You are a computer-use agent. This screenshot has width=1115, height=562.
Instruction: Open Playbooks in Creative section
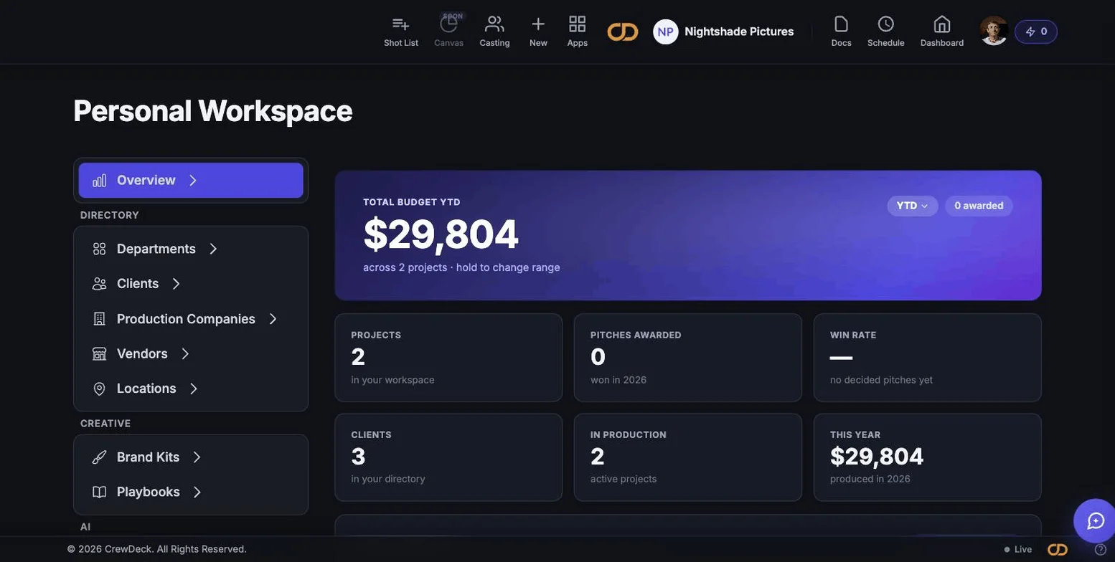(191, 492)
